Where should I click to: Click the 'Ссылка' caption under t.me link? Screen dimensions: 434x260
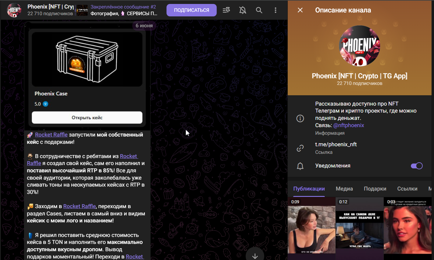click(324, 152)
